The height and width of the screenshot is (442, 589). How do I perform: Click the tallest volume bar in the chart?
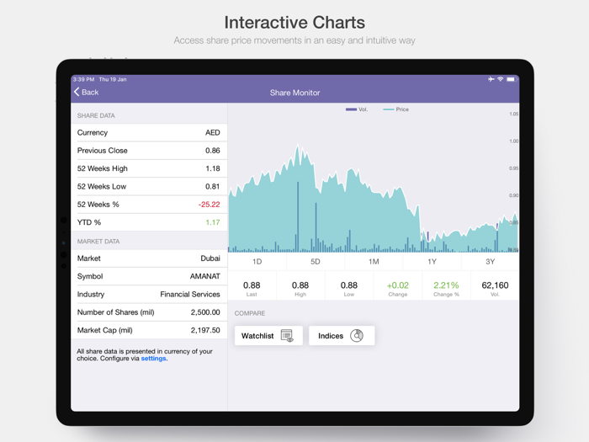tap(298, 217)
